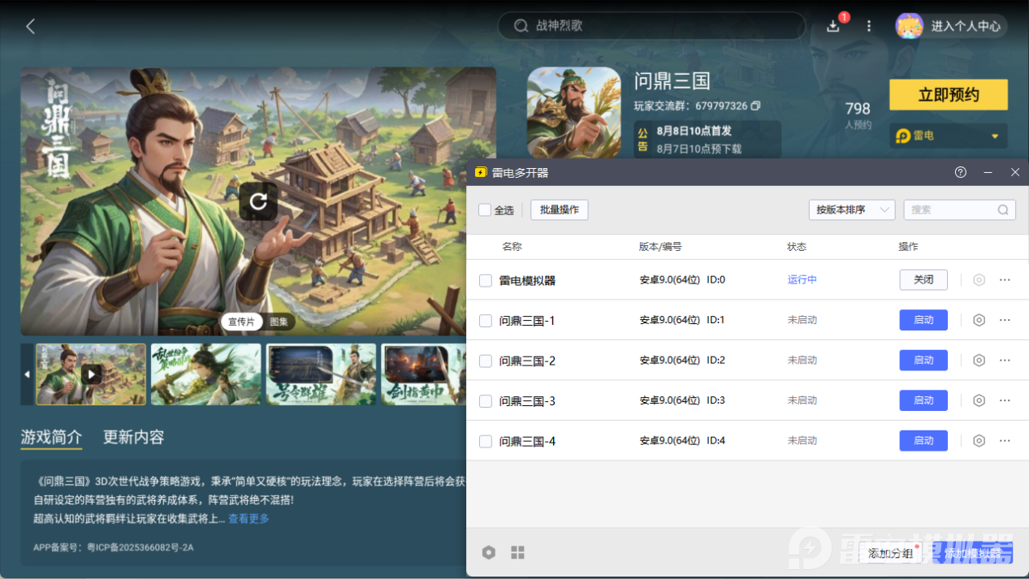Open the user avatar menu
Viewport: 1029px width, 579px height.
[x=909, y=26]
